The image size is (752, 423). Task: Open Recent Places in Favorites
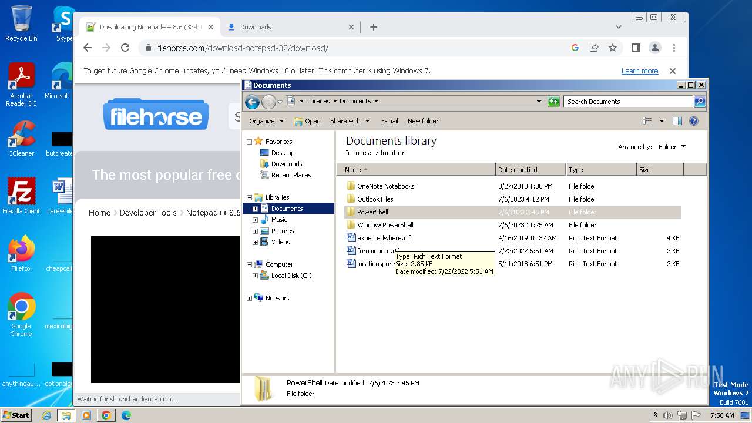click(291, 175)
